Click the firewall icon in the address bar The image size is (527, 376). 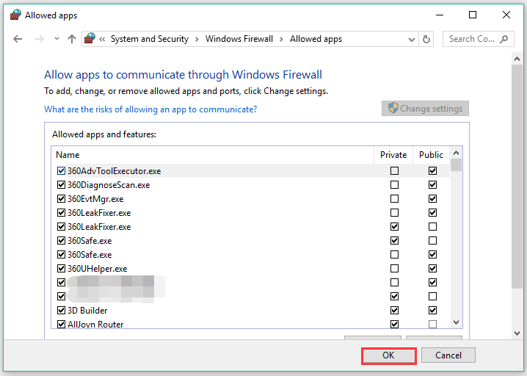point(90,38)
